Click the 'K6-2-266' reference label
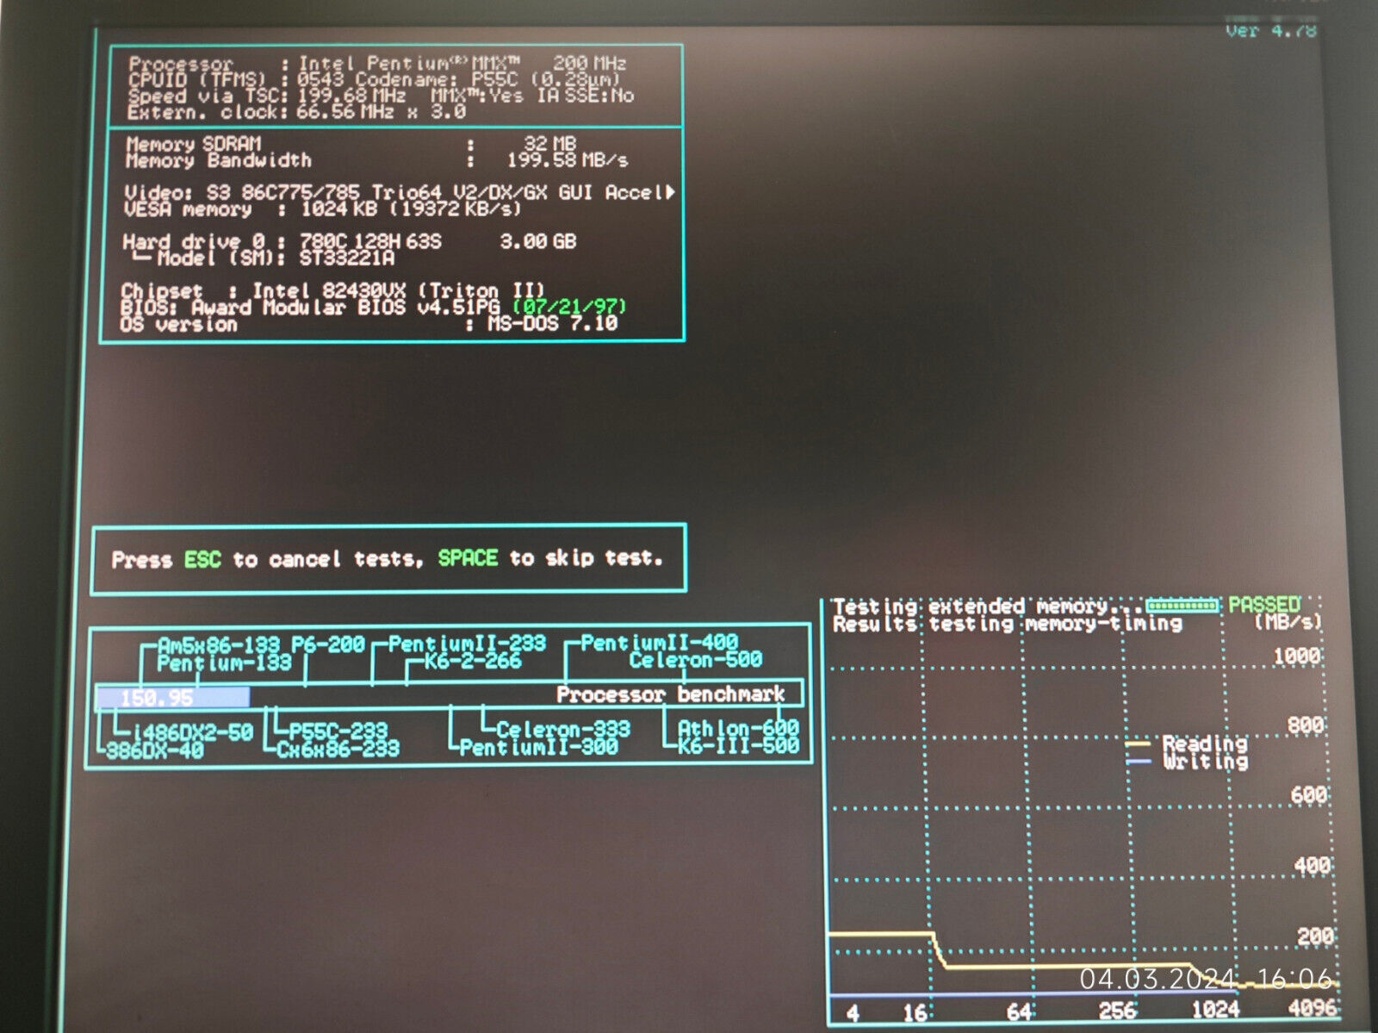This screenshot has height=1033, width=1378. [473, 661]
